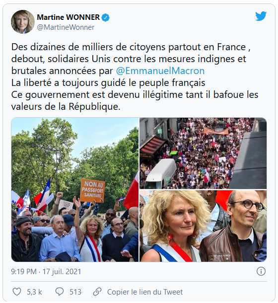Open the aerial crowd photo

point(203,153)
